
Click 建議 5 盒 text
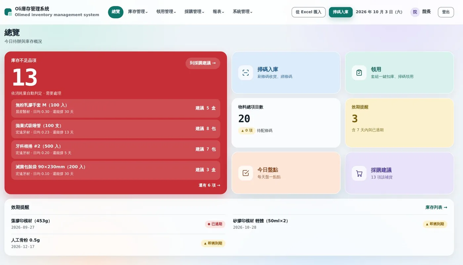coord(205,108)
